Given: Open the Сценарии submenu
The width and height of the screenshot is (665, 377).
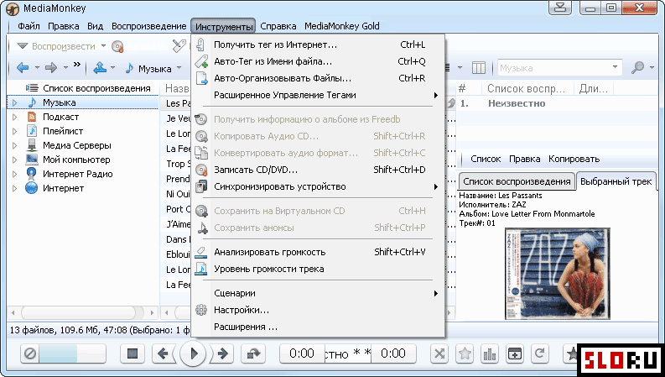Looking at the screenshot, I should point(318,293).
